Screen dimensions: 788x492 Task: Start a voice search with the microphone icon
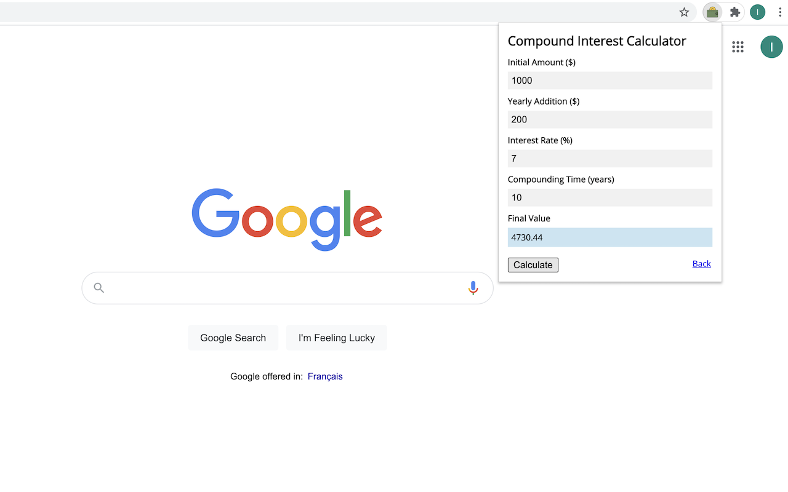[473, 287]
